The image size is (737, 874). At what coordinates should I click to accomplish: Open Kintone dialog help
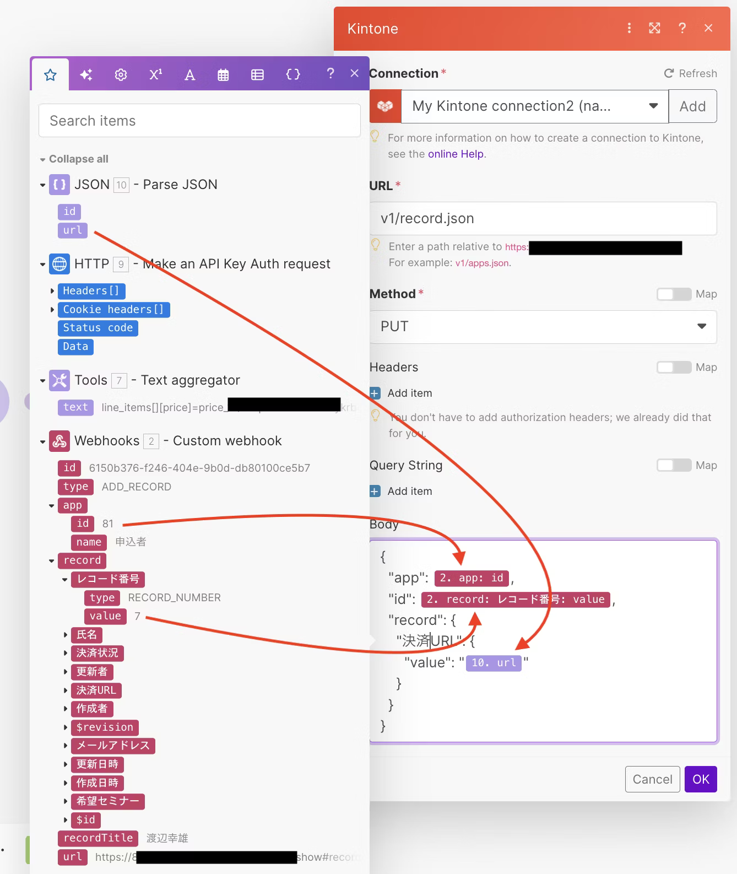(x=682, y=28)
